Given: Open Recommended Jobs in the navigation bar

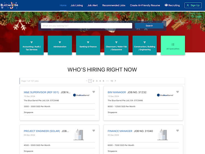Looking at the screenshot, I should [114, 5].
